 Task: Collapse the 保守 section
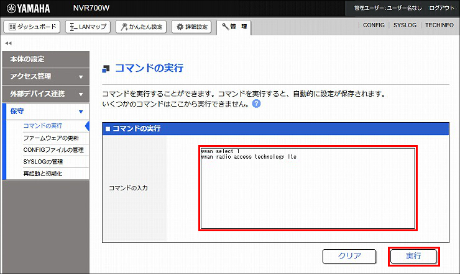click(46, 111)
